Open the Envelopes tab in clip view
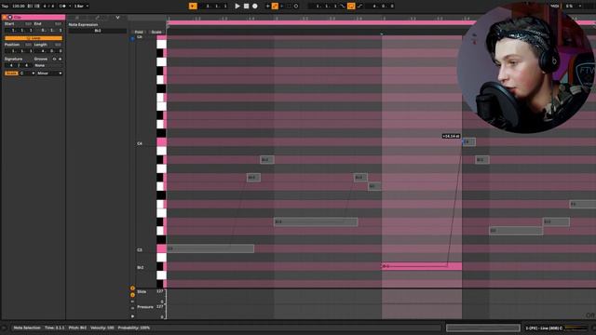Viewport: 596px width, 335px height. 97,18
